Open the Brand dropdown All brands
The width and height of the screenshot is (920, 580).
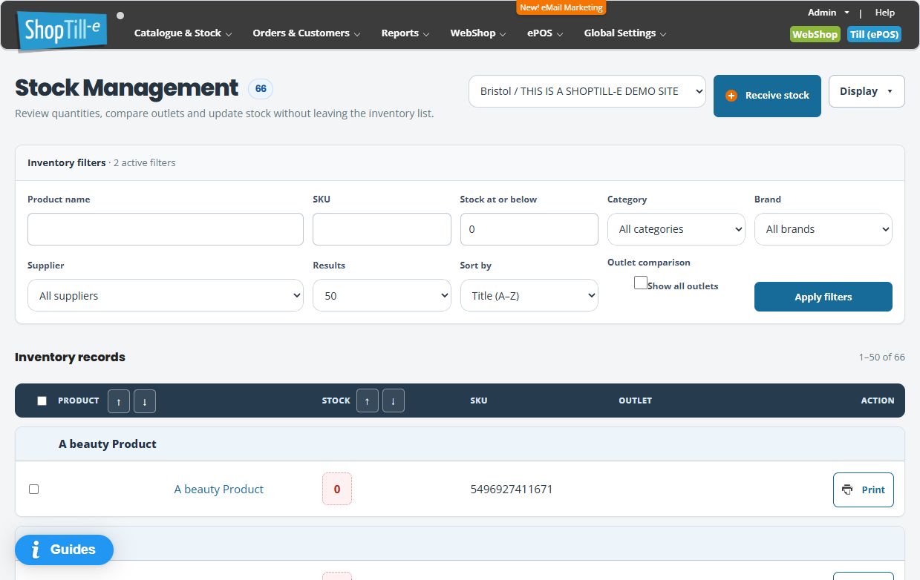tap(823, 229)
